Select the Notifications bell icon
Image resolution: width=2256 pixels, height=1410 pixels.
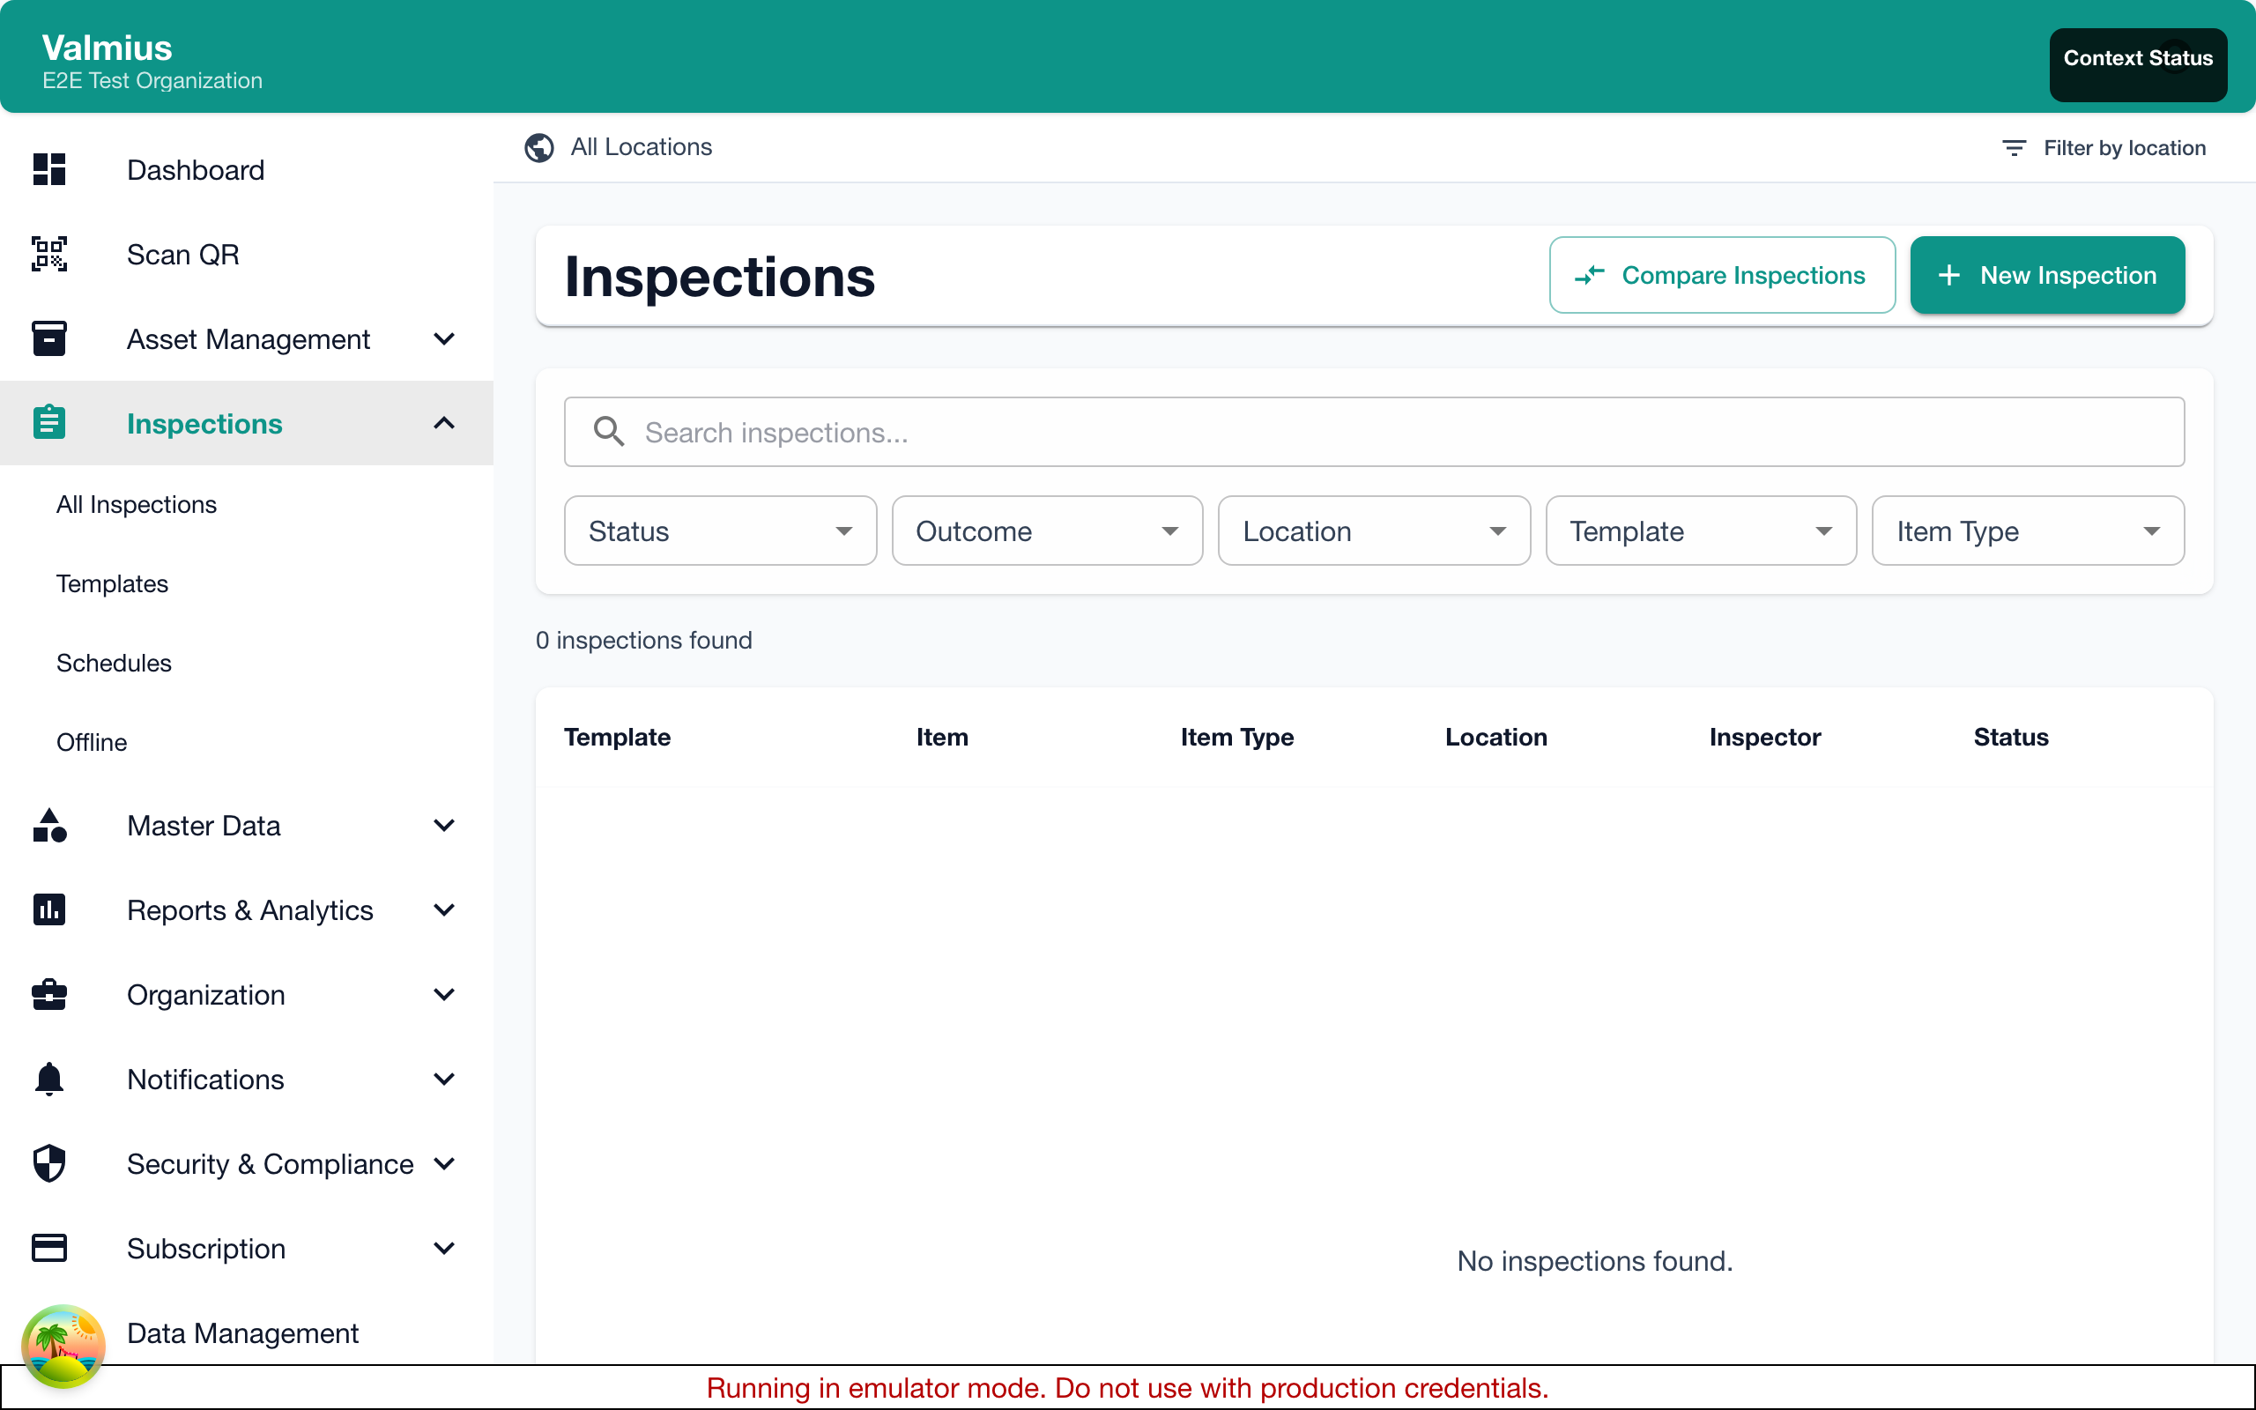48,1079
